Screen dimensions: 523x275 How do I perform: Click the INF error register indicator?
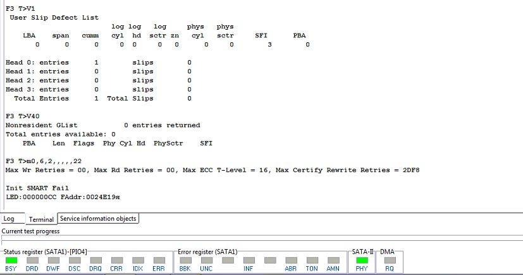[x=249, y=260]
